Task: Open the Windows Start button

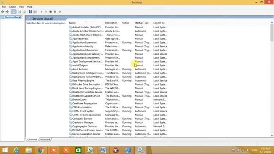Action: (x=5, y=150)
